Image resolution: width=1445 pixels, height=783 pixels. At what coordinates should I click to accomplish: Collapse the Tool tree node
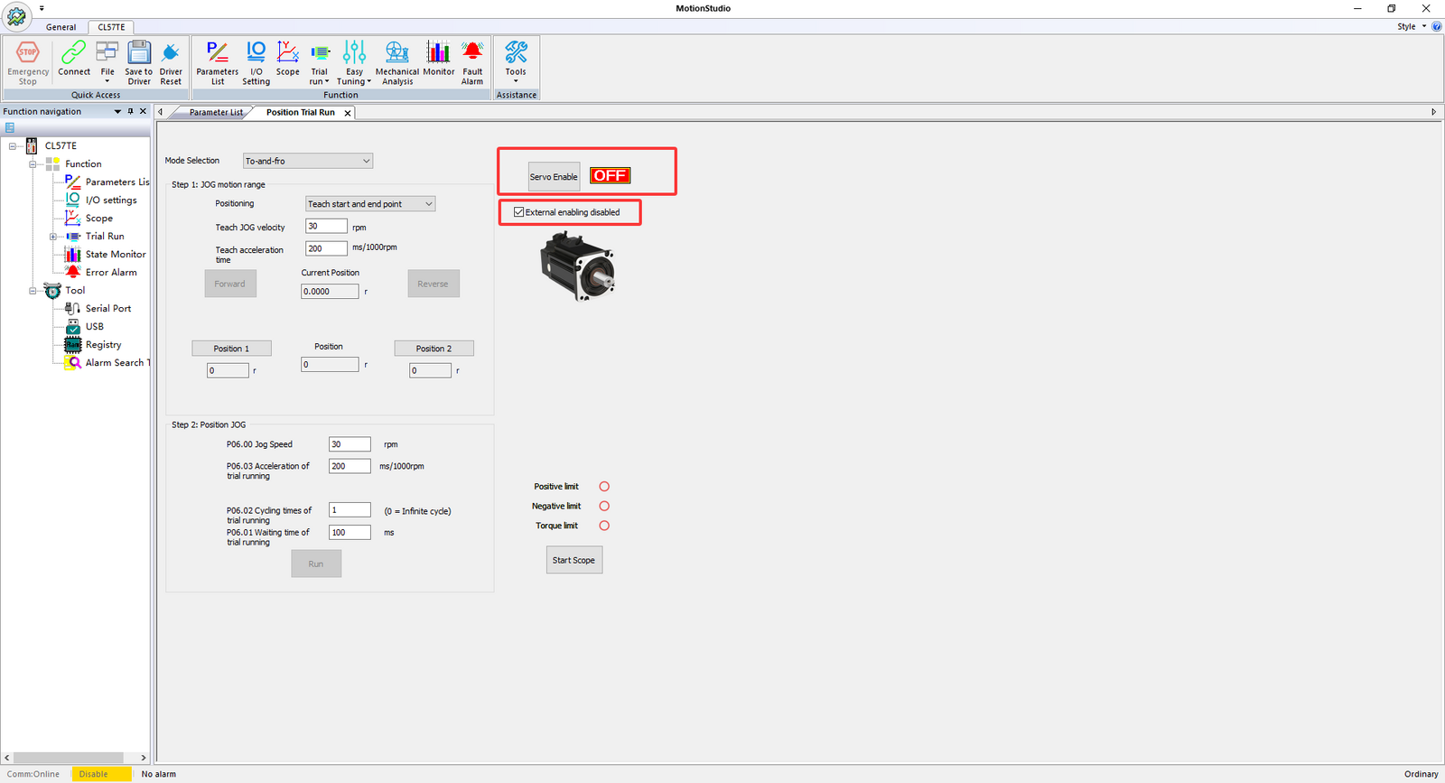coord(33,291)
